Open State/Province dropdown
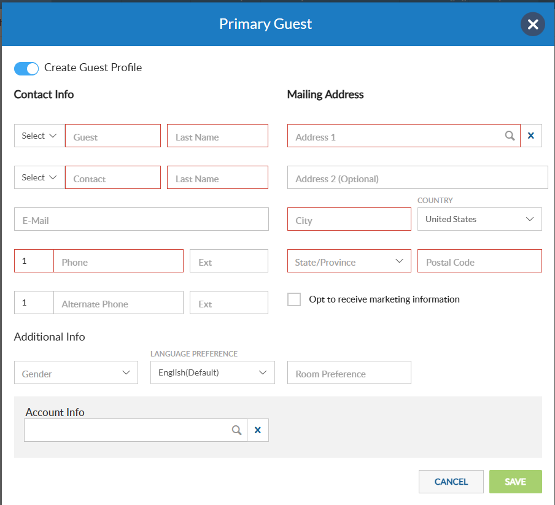This screenshot has width=555, height=505. 349,261
